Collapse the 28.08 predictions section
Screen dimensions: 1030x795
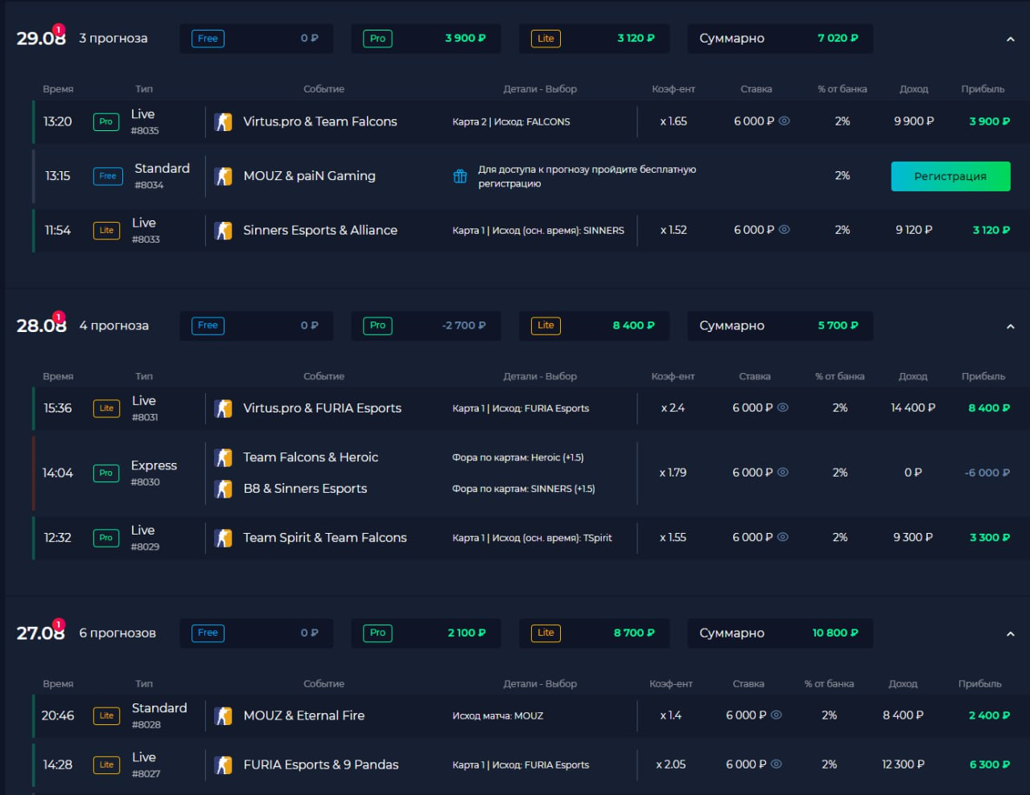pyautogui.click(x=1011, y=326)
